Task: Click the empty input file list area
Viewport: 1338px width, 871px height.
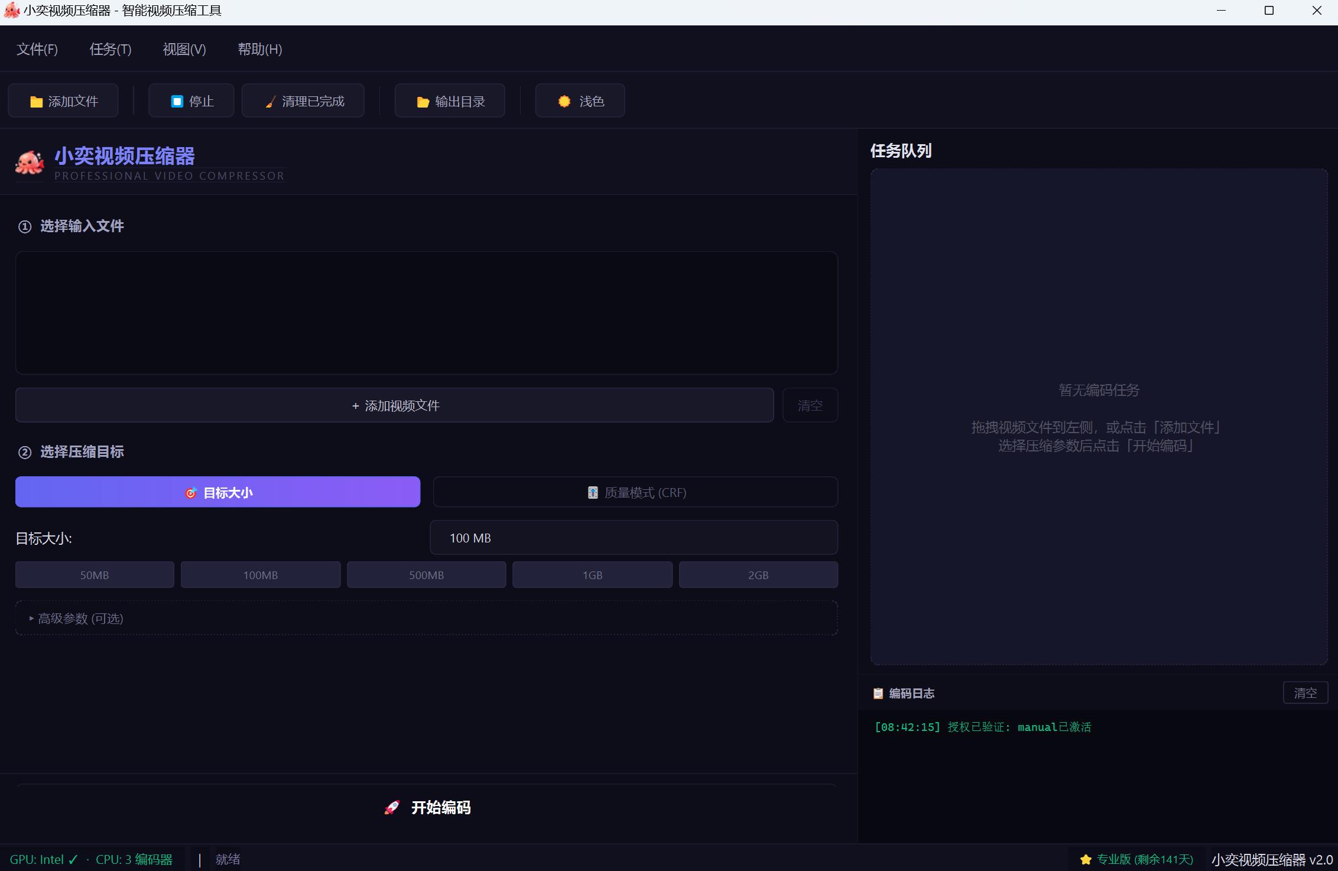Action: tap(426, 313)
